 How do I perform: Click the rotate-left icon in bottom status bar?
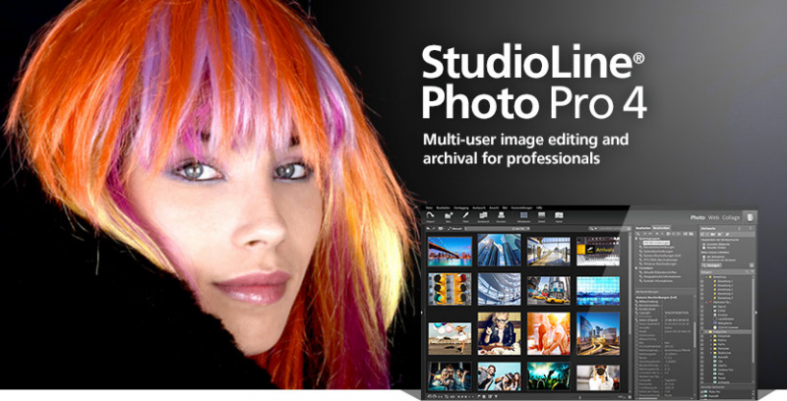(x=430, y=396)
